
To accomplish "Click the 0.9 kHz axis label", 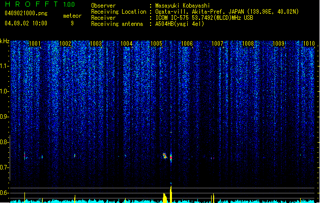I will click(4, 117).
